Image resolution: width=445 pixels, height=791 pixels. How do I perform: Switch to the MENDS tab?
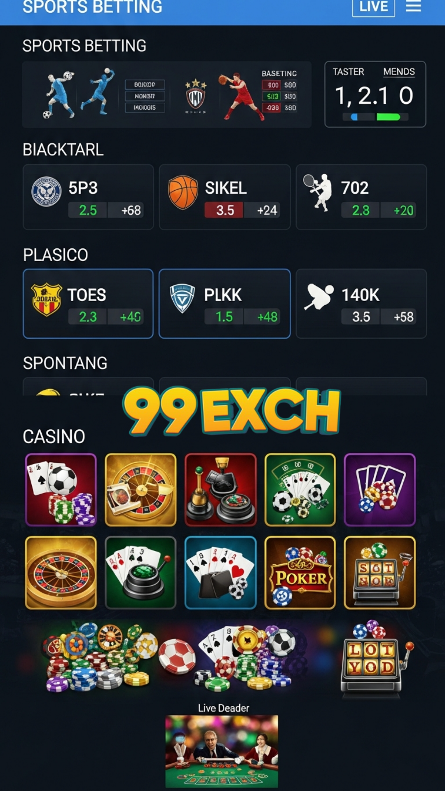399,72
